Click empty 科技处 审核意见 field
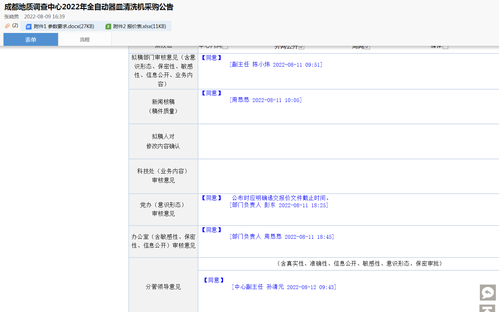 (x=348, y=176)
